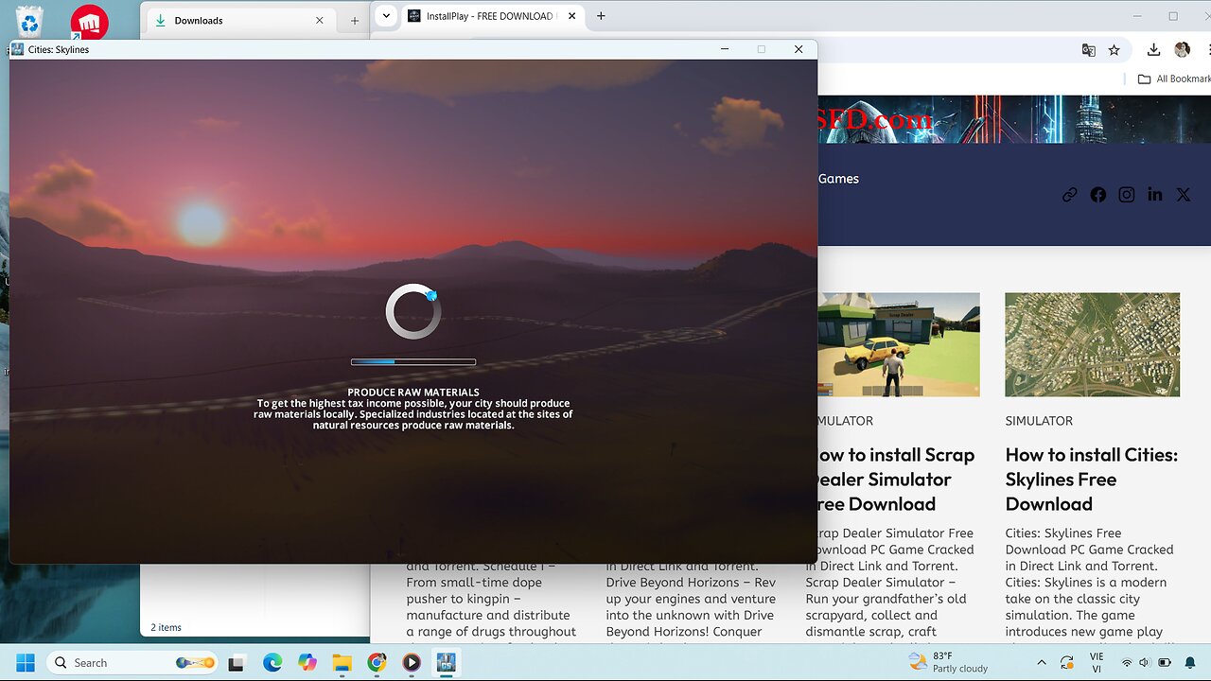This screenshot has height=681, width=1211.
Task: Open the weather widget showing 83°F
Action: (948, 662)
